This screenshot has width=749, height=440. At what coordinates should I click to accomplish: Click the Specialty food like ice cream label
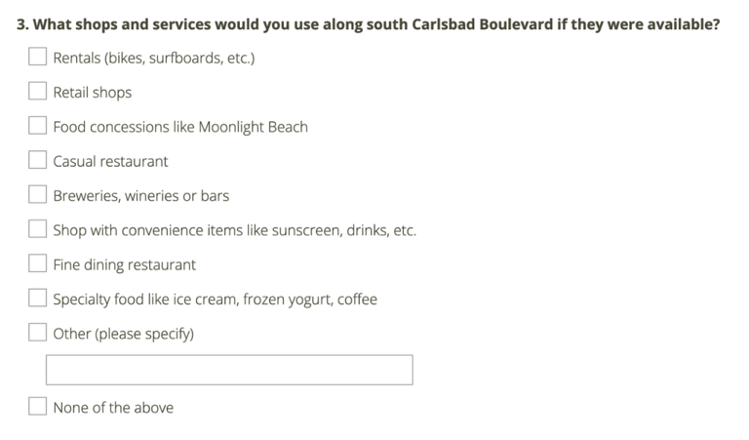pos(215,300)
